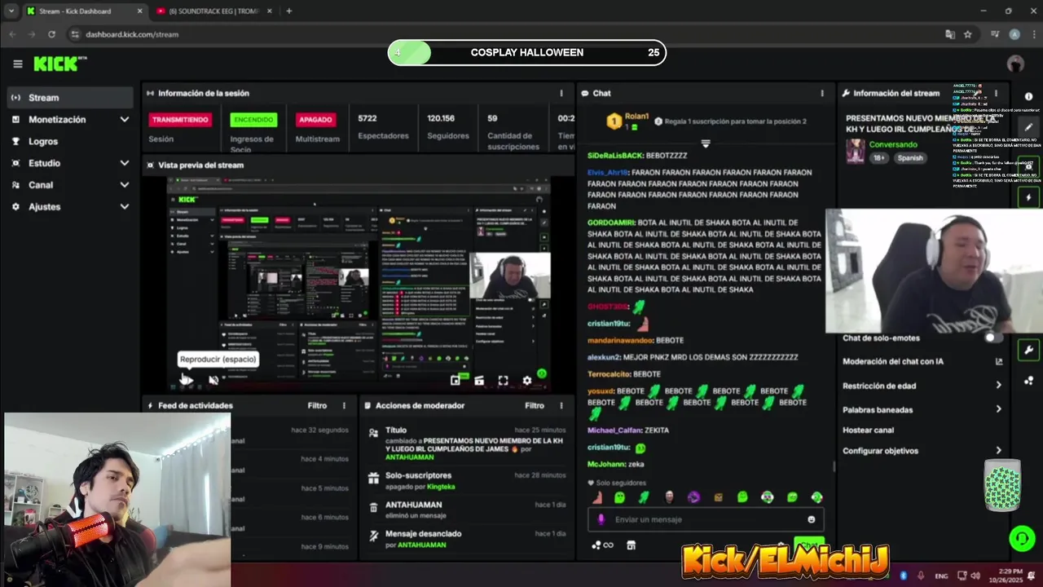
Task: Open the Chat panel options menu
Action: click(x=821, y=93)
